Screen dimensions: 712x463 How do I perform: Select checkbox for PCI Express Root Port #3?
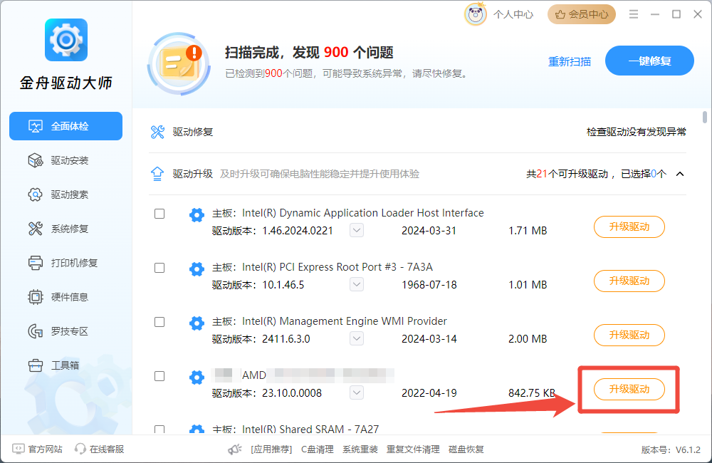(159, 268)
